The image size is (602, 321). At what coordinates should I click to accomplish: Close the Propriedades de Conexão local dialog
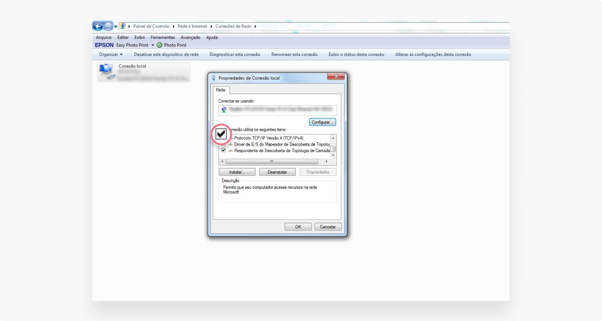[336, 77]
